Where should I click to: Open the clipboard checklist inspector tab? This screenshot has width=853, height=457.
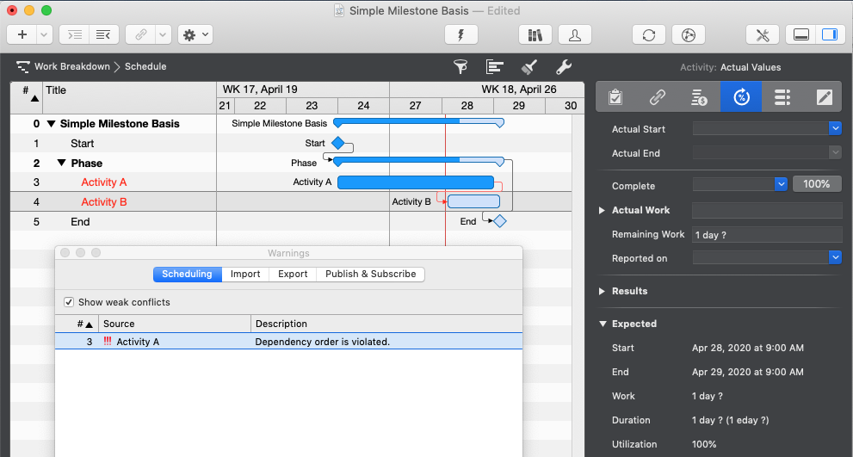click(615, 97)
